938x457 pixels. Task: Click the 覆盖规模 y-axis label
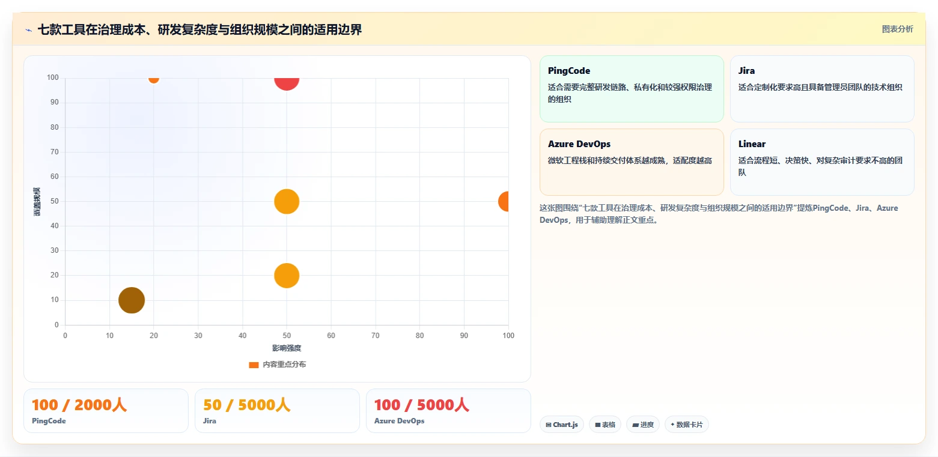(x=37, y=202)
